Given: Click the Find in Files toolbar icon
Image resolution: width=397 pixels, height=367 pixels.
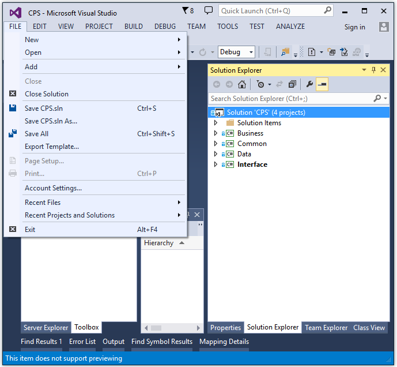Looking at the screenshot, I should tap(285, 52).
